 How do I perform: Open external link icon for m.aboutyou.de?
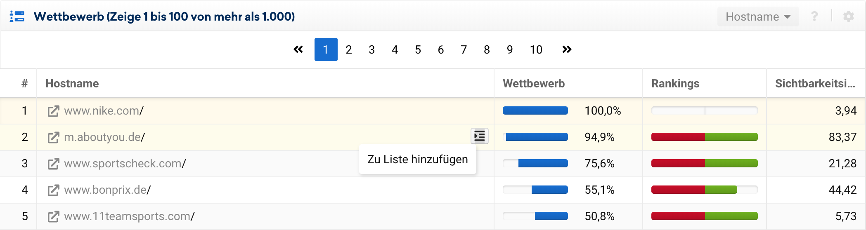pos(53,138)
